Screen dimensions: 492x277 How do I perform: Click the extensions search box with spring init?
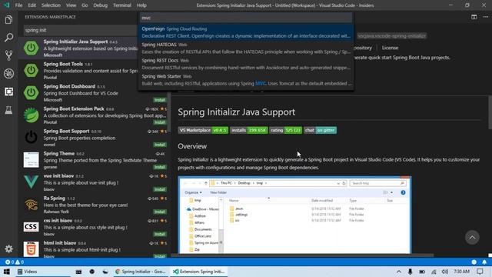point(80,30)
